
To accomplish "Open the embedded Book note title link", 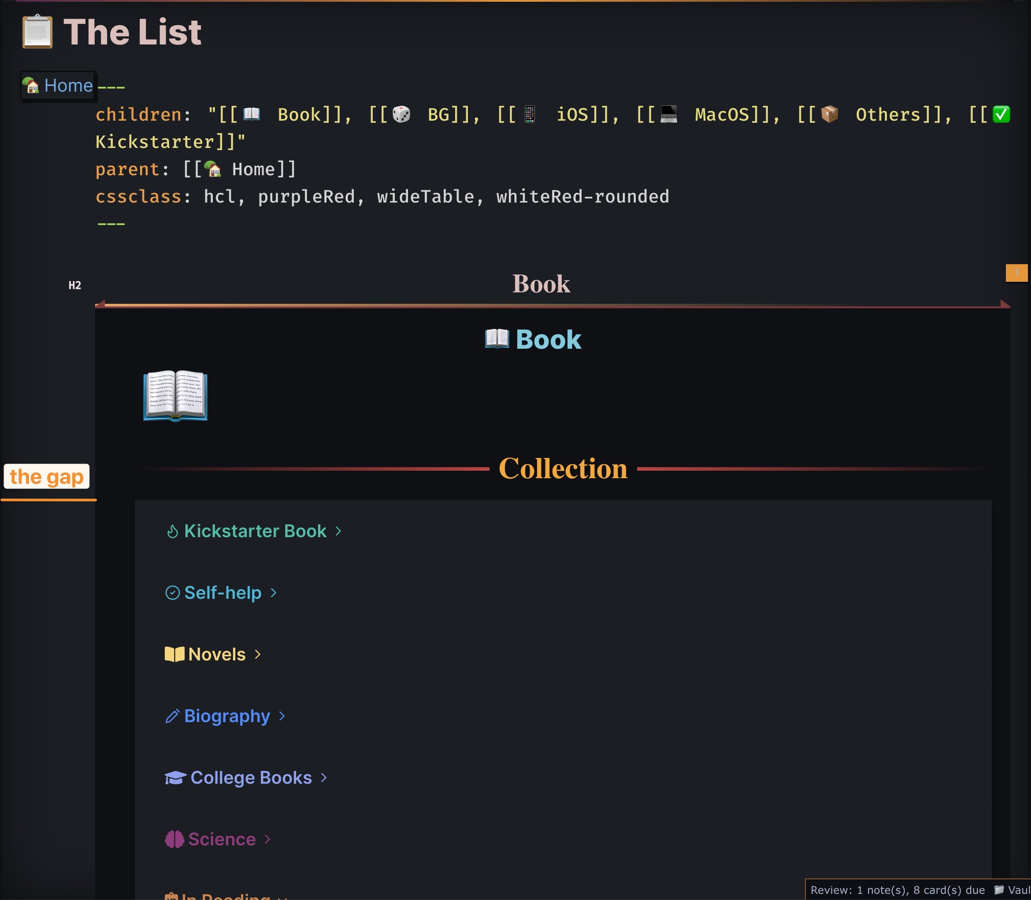I will [548, 339].
